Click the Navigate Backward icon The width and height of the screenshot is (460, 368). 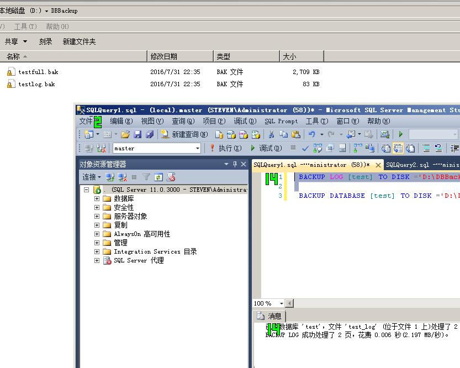[x=351, y=134]
